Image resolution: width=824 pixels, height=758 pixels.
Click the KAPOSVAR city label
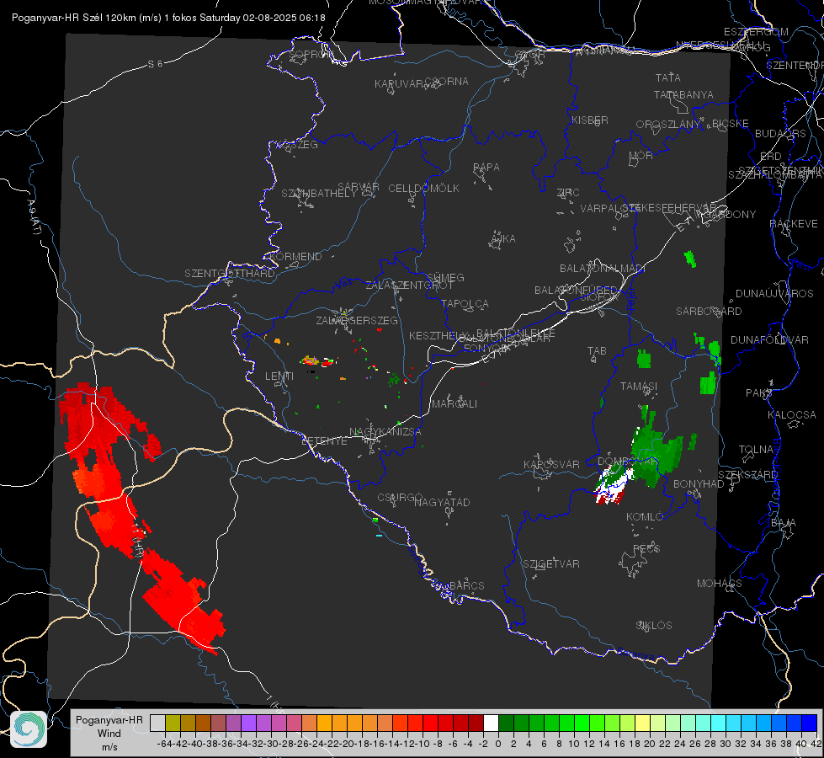coord(552,464)
